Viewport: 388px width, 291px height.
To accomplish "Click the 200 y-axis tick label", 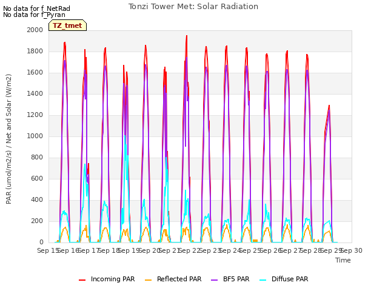I will tap(37, 221).
